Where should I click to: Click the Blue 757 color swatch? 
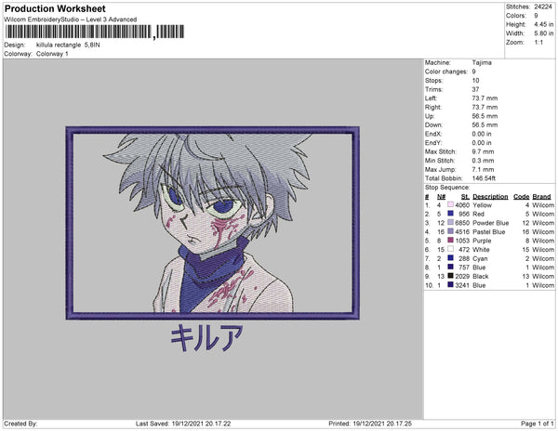point(450,267)
